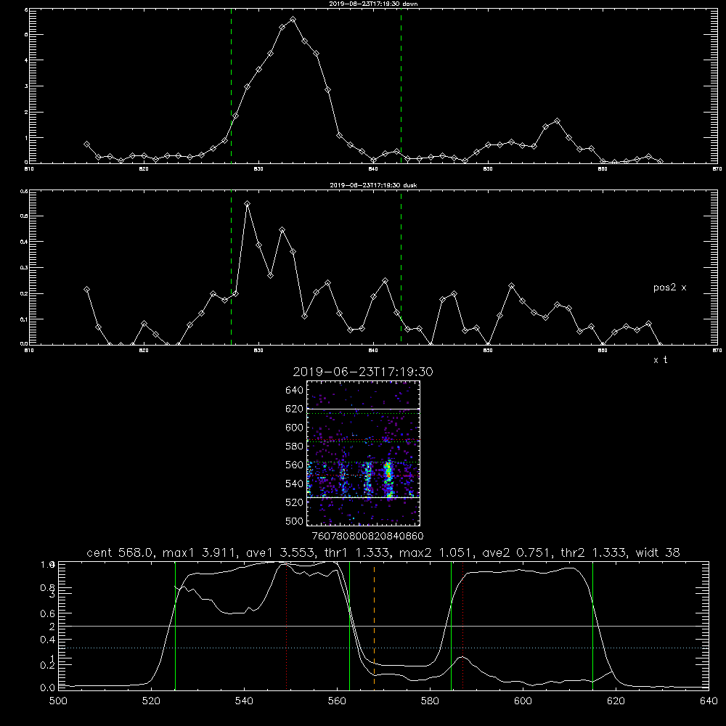Click the green vertical line near 563
The image size is (726, 726).
point(349,626)
